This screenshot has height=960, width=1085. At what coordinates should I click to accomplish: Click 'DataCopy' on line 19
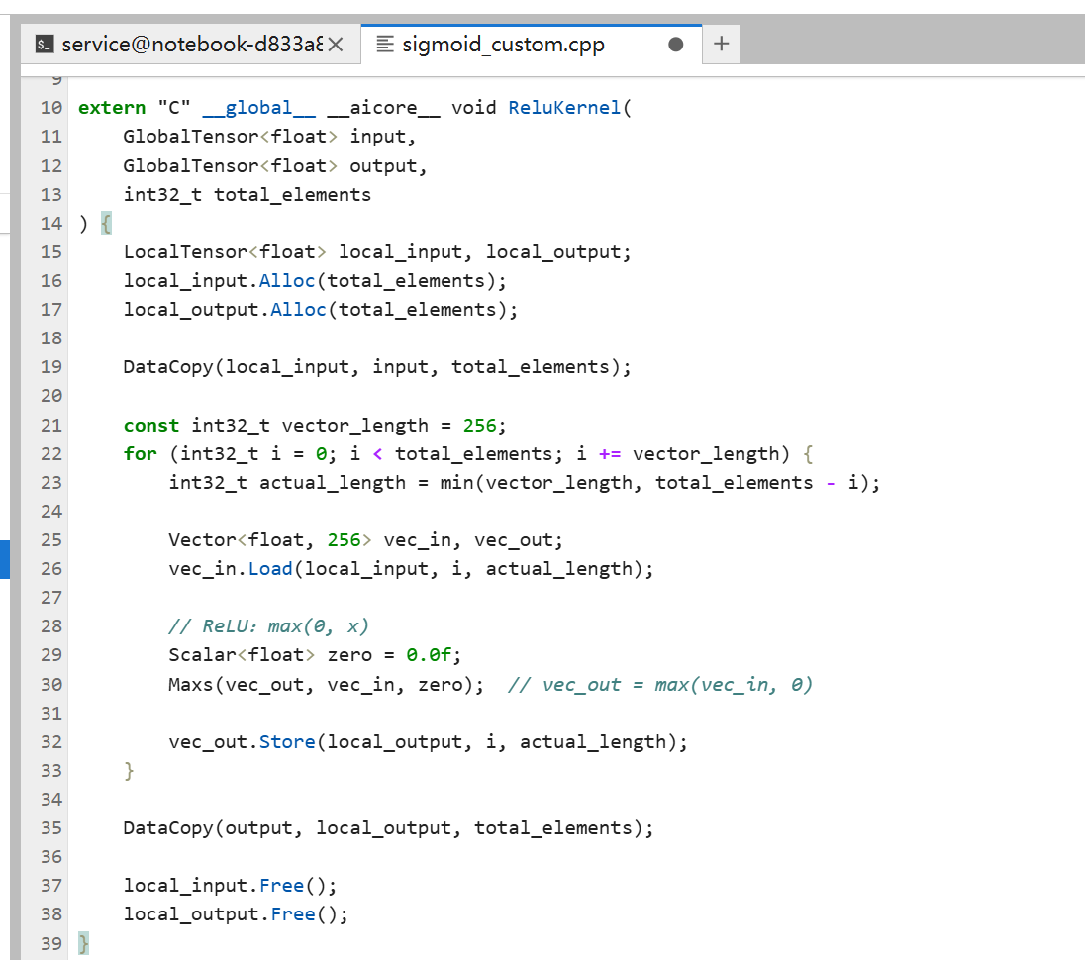pyautogui.click(x=168, y=367)
